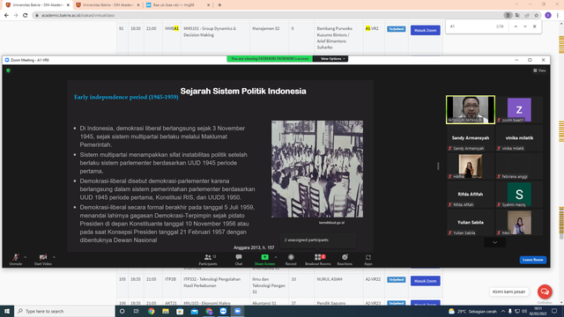Go to previous find-in-page match
The width and height of the screenshot is (564, 317).
pyautogui.click(x=516, y=26)
